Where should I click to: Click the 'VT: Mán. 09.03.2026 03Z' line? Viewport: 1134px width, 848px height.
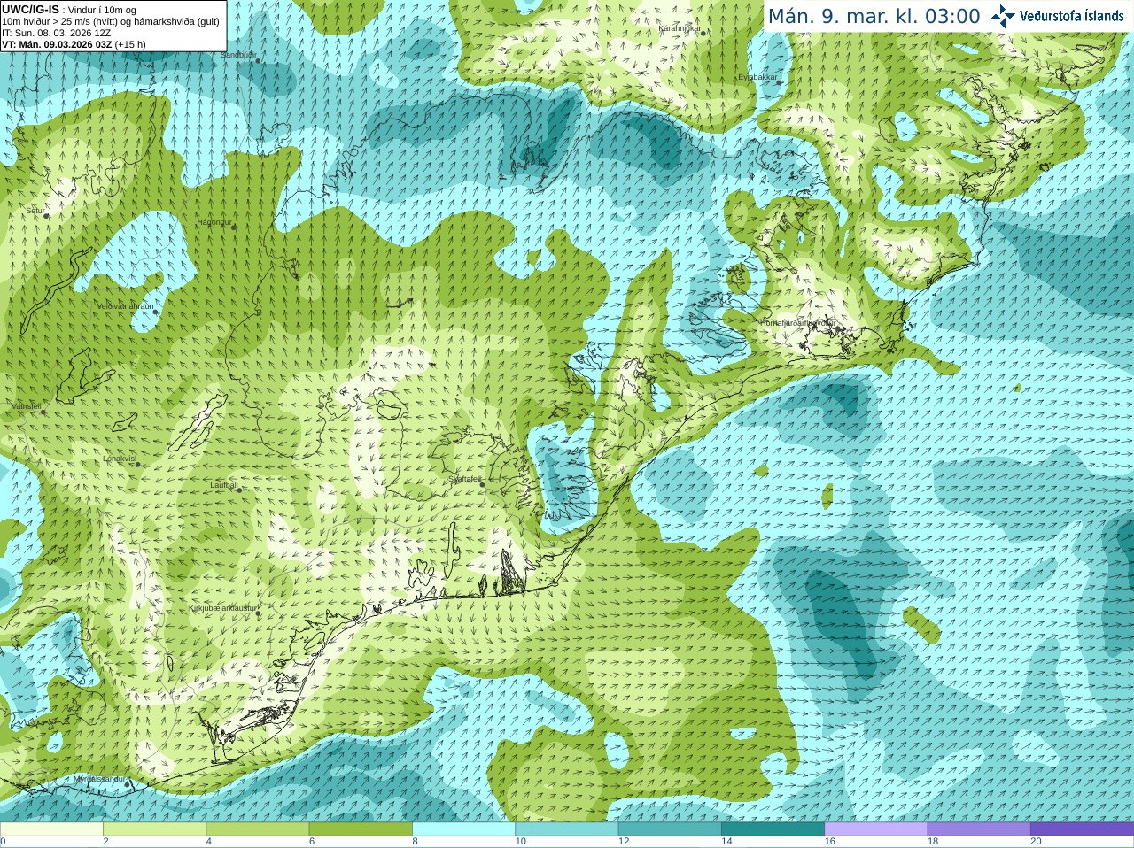pos(74,44)
